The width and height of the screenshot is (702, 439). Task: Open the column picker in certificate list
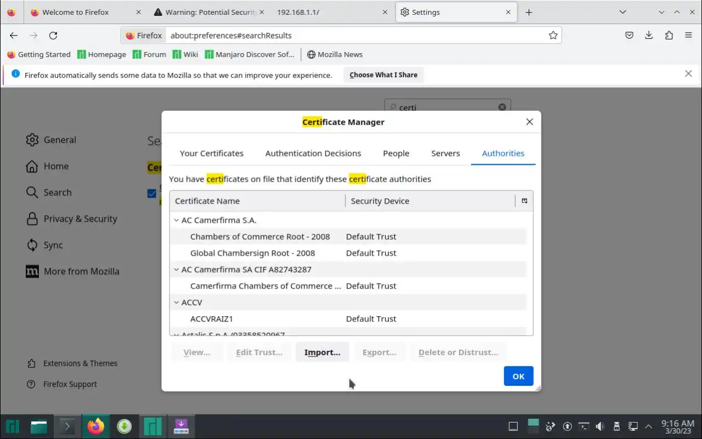[x=524, y=201]
